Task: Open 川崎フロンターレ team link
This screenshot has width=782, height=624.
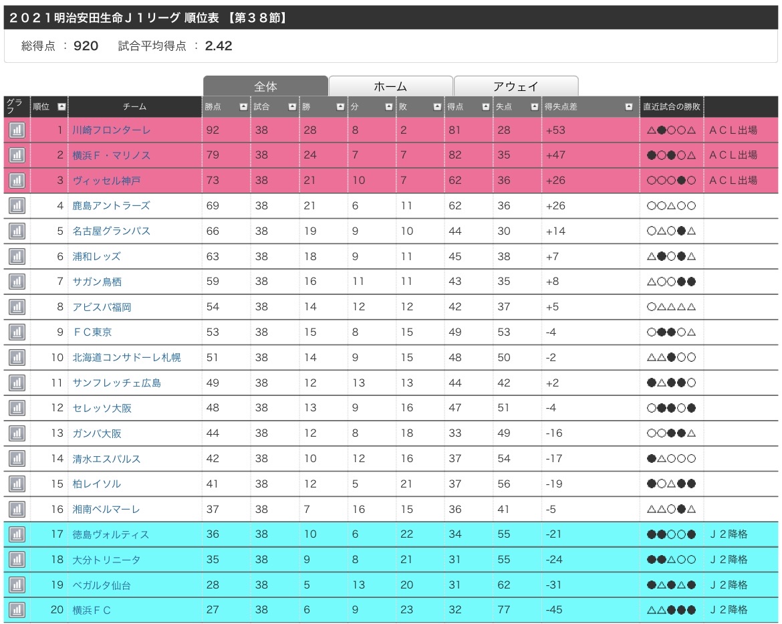Action: pos(111,130)
